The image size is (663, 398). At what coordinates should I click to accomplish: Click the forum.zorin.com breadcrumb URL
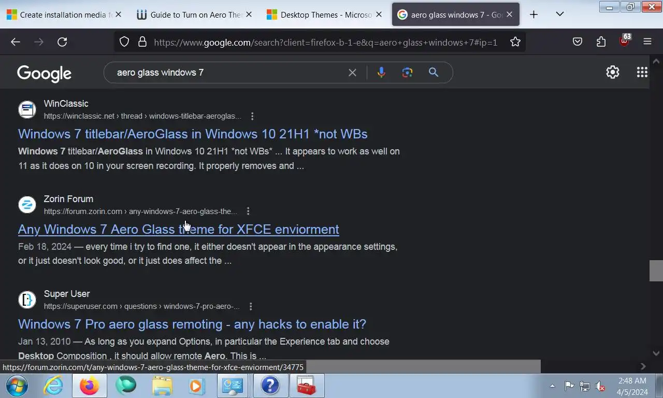(140, 211)
